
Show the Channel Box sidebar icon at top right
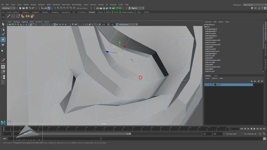click(x=265, y=8)
